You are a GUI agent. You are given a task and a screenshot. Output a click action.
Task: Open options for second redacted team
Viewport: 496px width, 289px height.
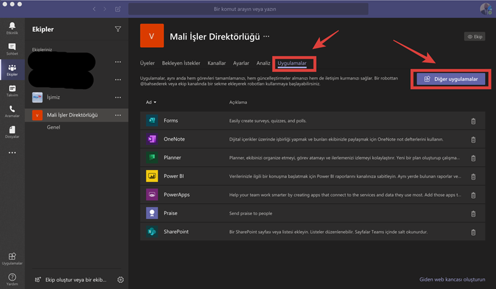[118, 80]
